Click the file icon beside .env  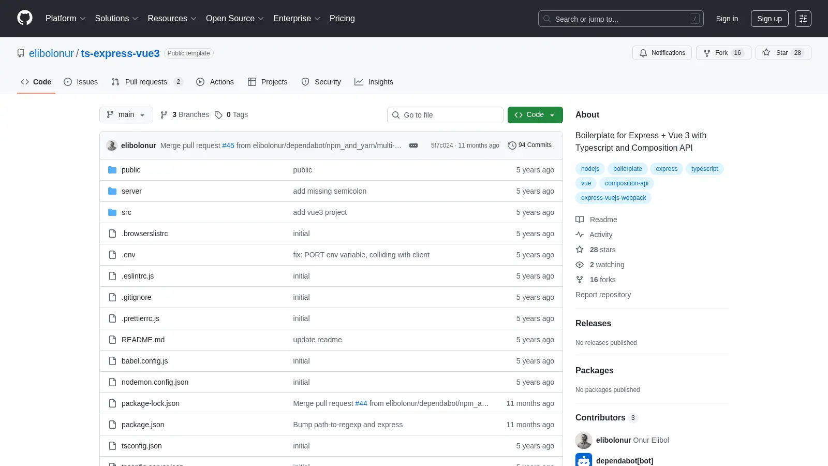click(x=112, y=255)
